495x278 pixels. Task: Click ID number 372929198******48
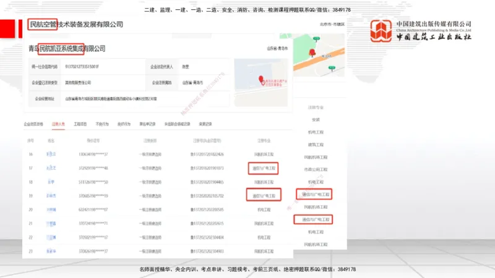point(93,168)
